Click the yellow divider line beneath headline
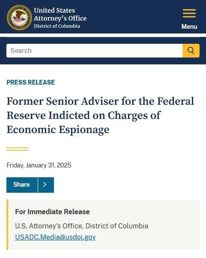Screen dimensions: 206x258 coord(18,149)
